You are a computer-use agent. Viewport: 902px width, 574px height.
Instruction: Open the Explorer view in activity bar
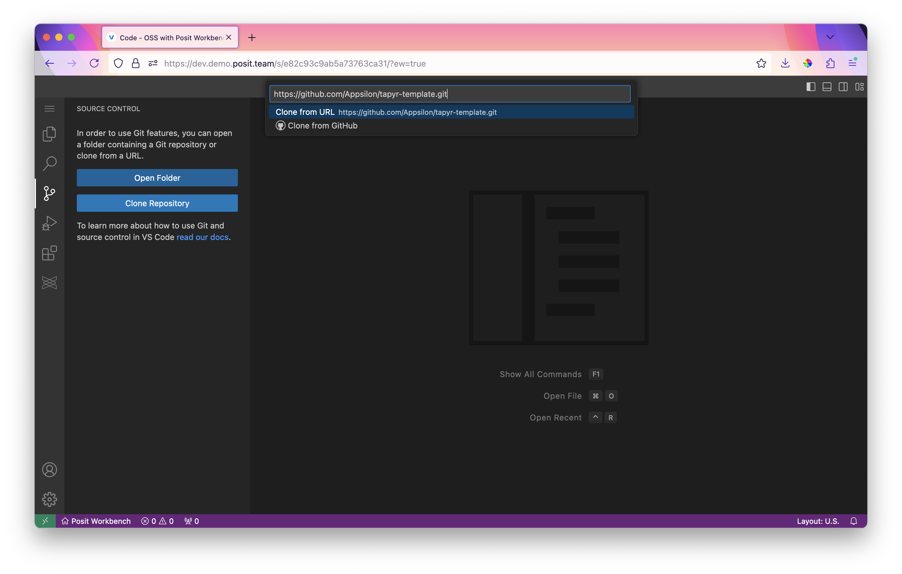tap(50, 134)
